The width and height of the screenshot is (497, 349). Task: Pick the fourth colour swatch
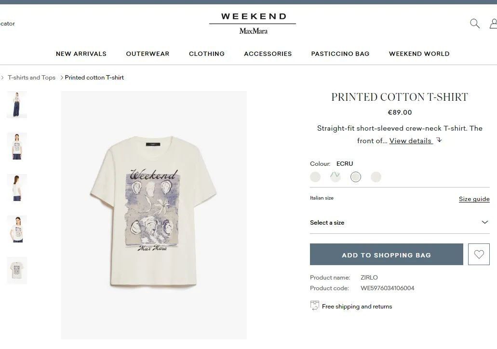376,177
